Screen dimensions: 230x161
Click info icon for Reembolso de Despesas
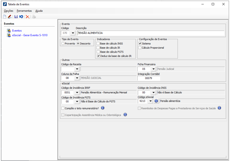click(219, 108)
